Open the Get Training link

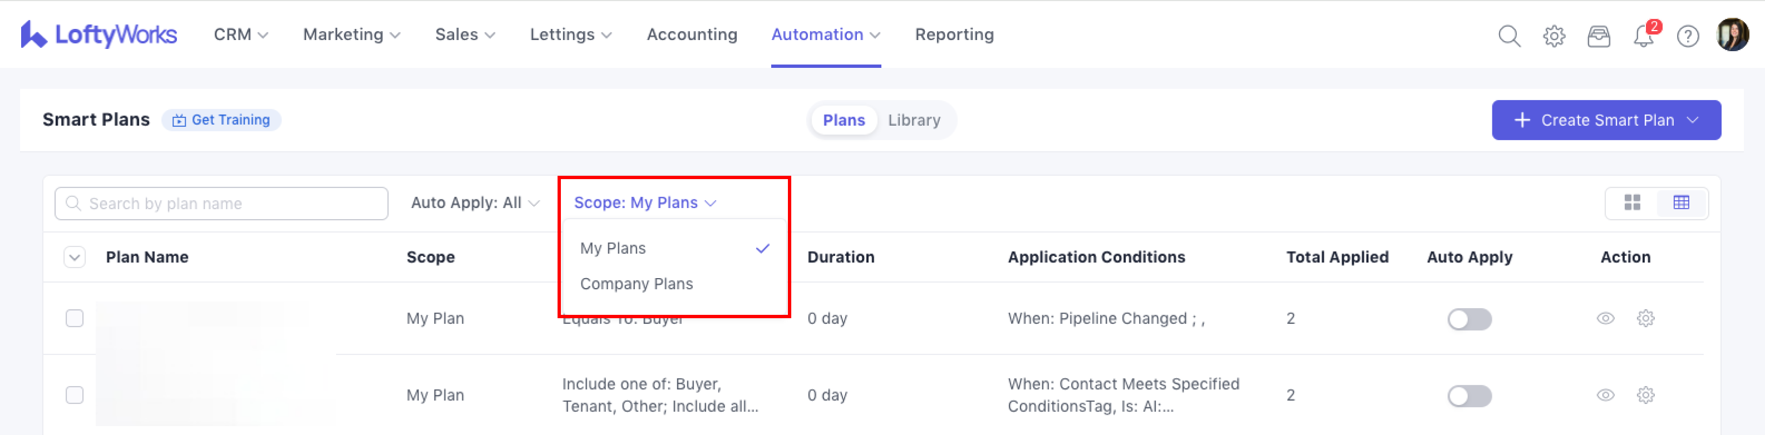point(221,120)
